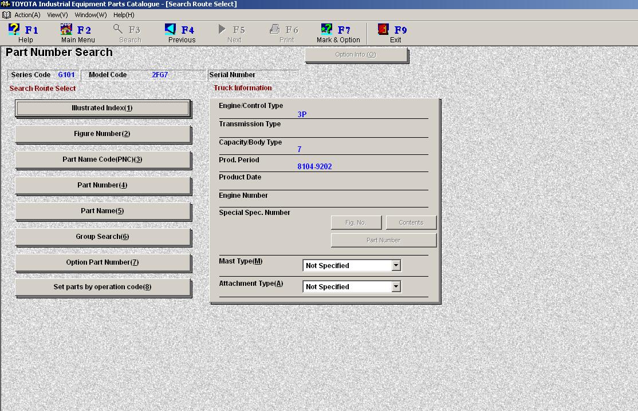Screen dimensions: 638x411
Task: Expand the Mast Type dropdown arrow
Action: 396,266
